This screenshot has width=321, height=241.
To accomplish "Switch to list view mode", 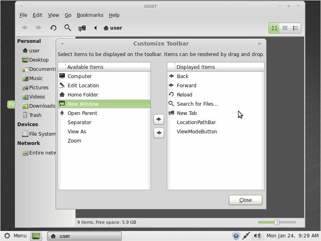I will 285,28.
